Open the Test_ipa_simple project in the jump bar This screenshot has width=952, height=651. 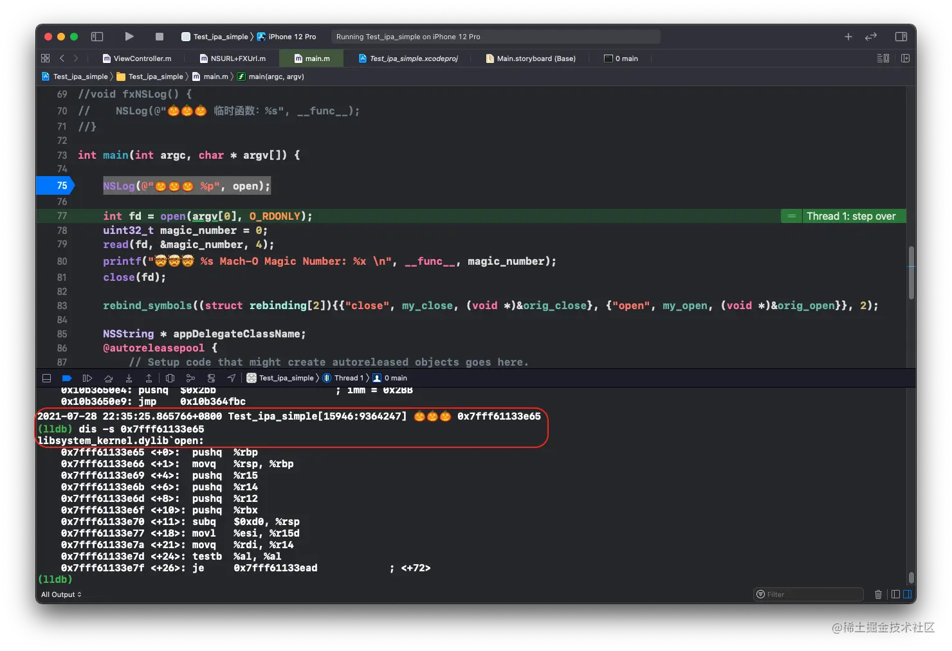tap(75, 76)
